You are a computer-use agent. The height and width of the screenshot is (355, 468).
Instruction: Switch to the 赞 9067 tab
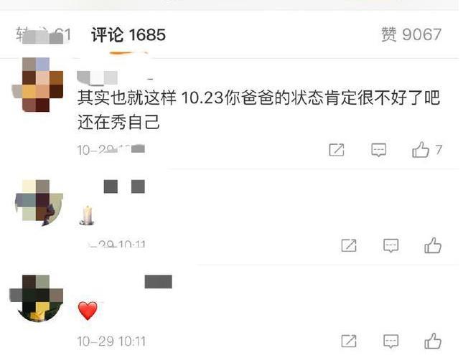(x=411, y=34)
